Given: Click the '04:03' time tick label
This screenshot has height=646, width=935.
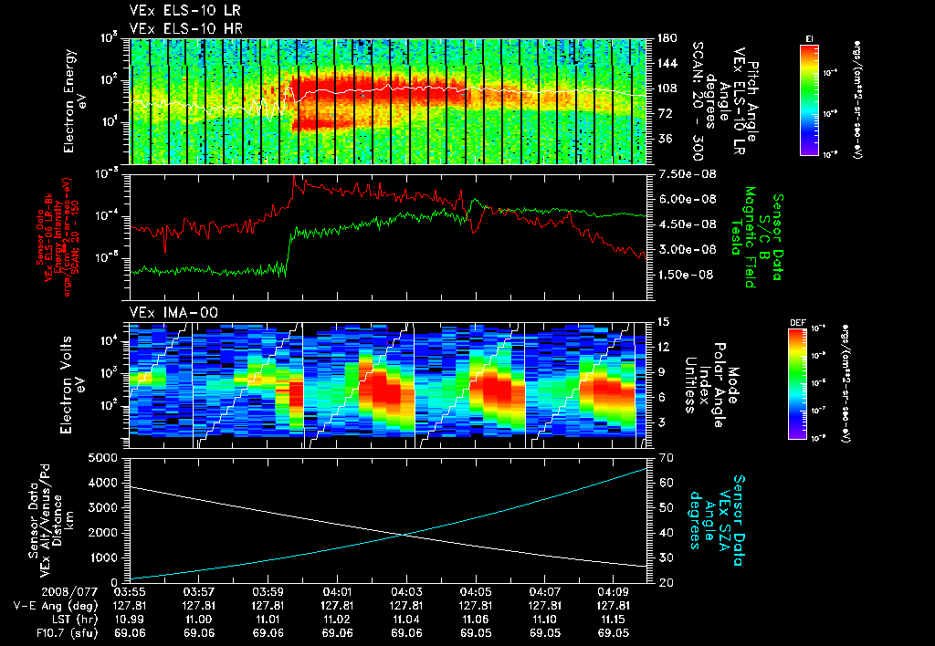Looking at the screenshot, I should pos(406,592).
